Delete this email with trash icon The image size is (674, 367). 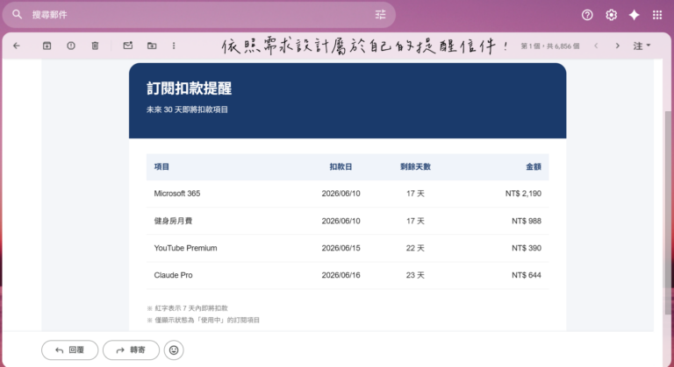tap(95, 46)
